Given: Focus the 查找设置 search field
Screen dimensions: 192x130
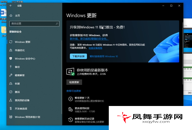Looking at the screenshot, I should point(34,24).
